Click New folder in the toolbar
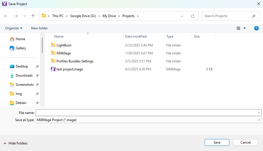The width and height of the screenshot is (263, 151). 39,28
